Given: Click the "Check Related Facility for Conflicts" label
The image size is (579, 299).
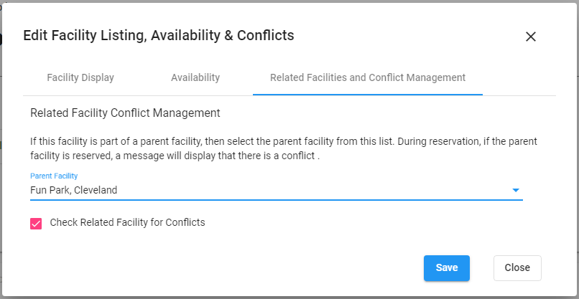Looking at the screenshot, I should [127, 222].
